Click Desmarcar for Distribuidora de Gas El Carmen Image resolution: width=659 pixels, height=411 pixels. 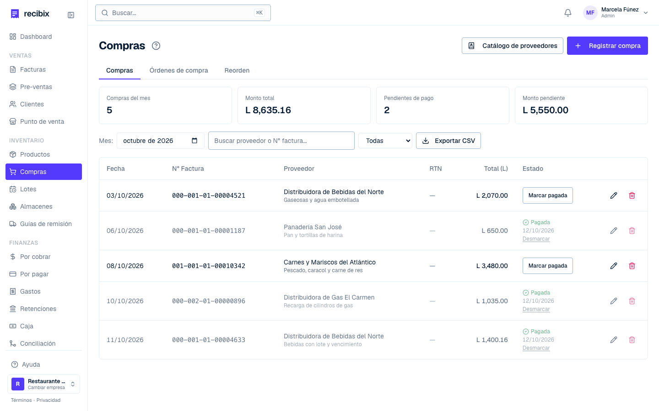pyautogui.click(x=536, y=309)
